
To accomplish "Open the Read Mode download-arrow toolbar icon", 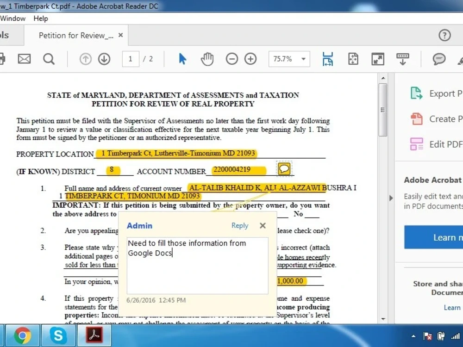I will [x=403, y=59].
